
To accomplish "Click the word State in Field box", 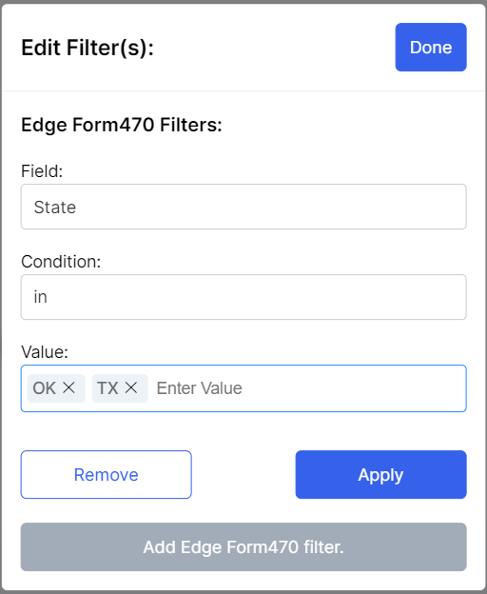I will (55, 208).
